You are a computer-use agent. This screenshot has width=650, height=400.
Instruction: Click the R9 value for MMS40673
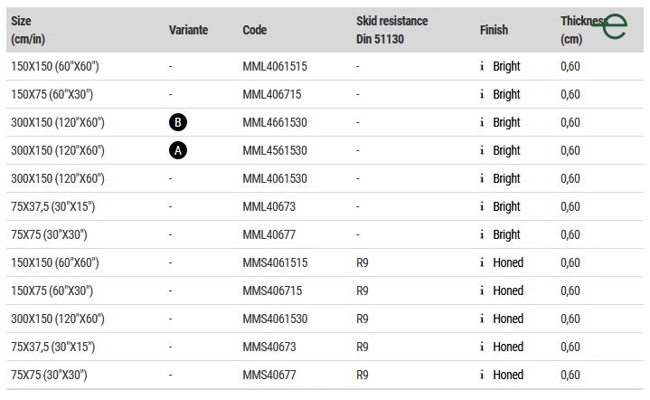(363, 347)
